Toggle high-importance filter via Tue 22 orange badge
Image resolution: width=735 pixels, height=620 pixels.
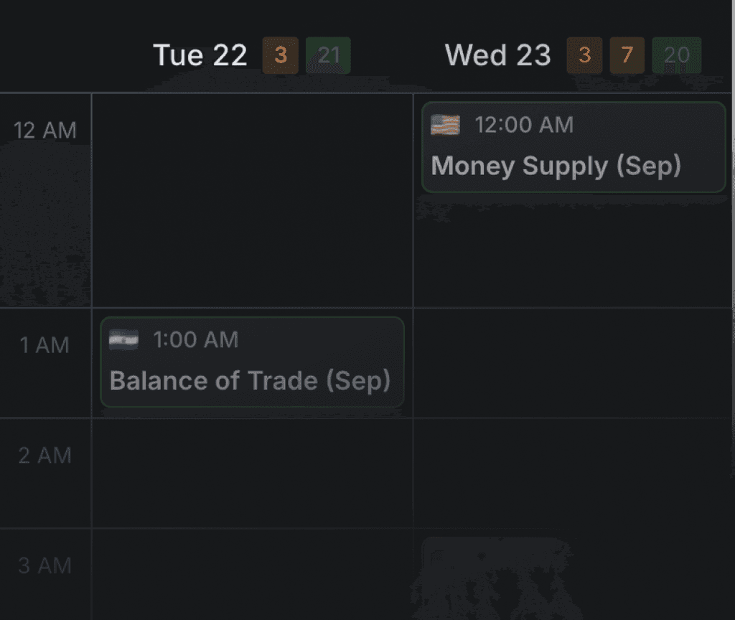coord(281,55)
